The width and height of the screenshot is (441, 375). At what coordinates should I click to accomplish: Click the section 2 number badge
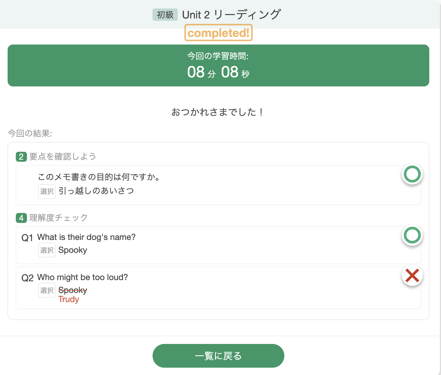pyautogui.click(x=21, y=157)
